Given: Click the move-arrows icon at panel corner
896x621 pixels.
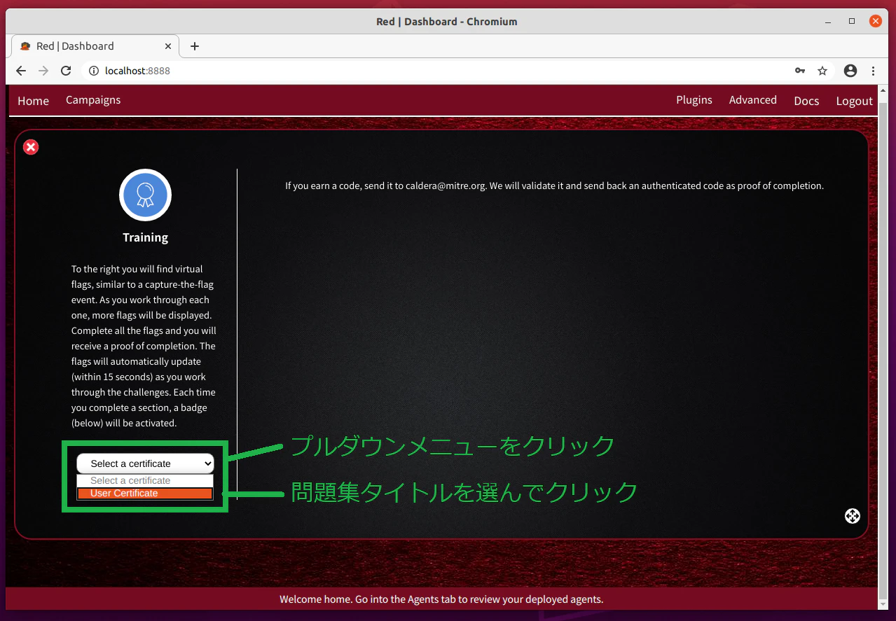Looking at the screenshot, I should pos(852,516).
